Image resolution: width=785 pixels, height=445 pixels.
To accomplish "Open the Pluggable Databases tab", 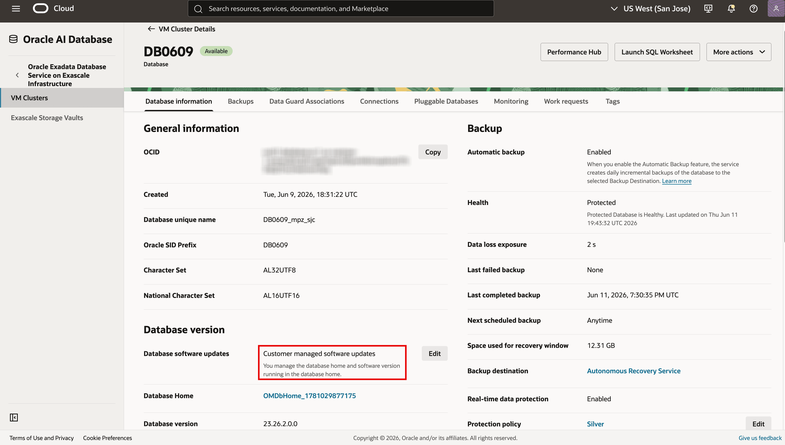I will click(446, 101).
